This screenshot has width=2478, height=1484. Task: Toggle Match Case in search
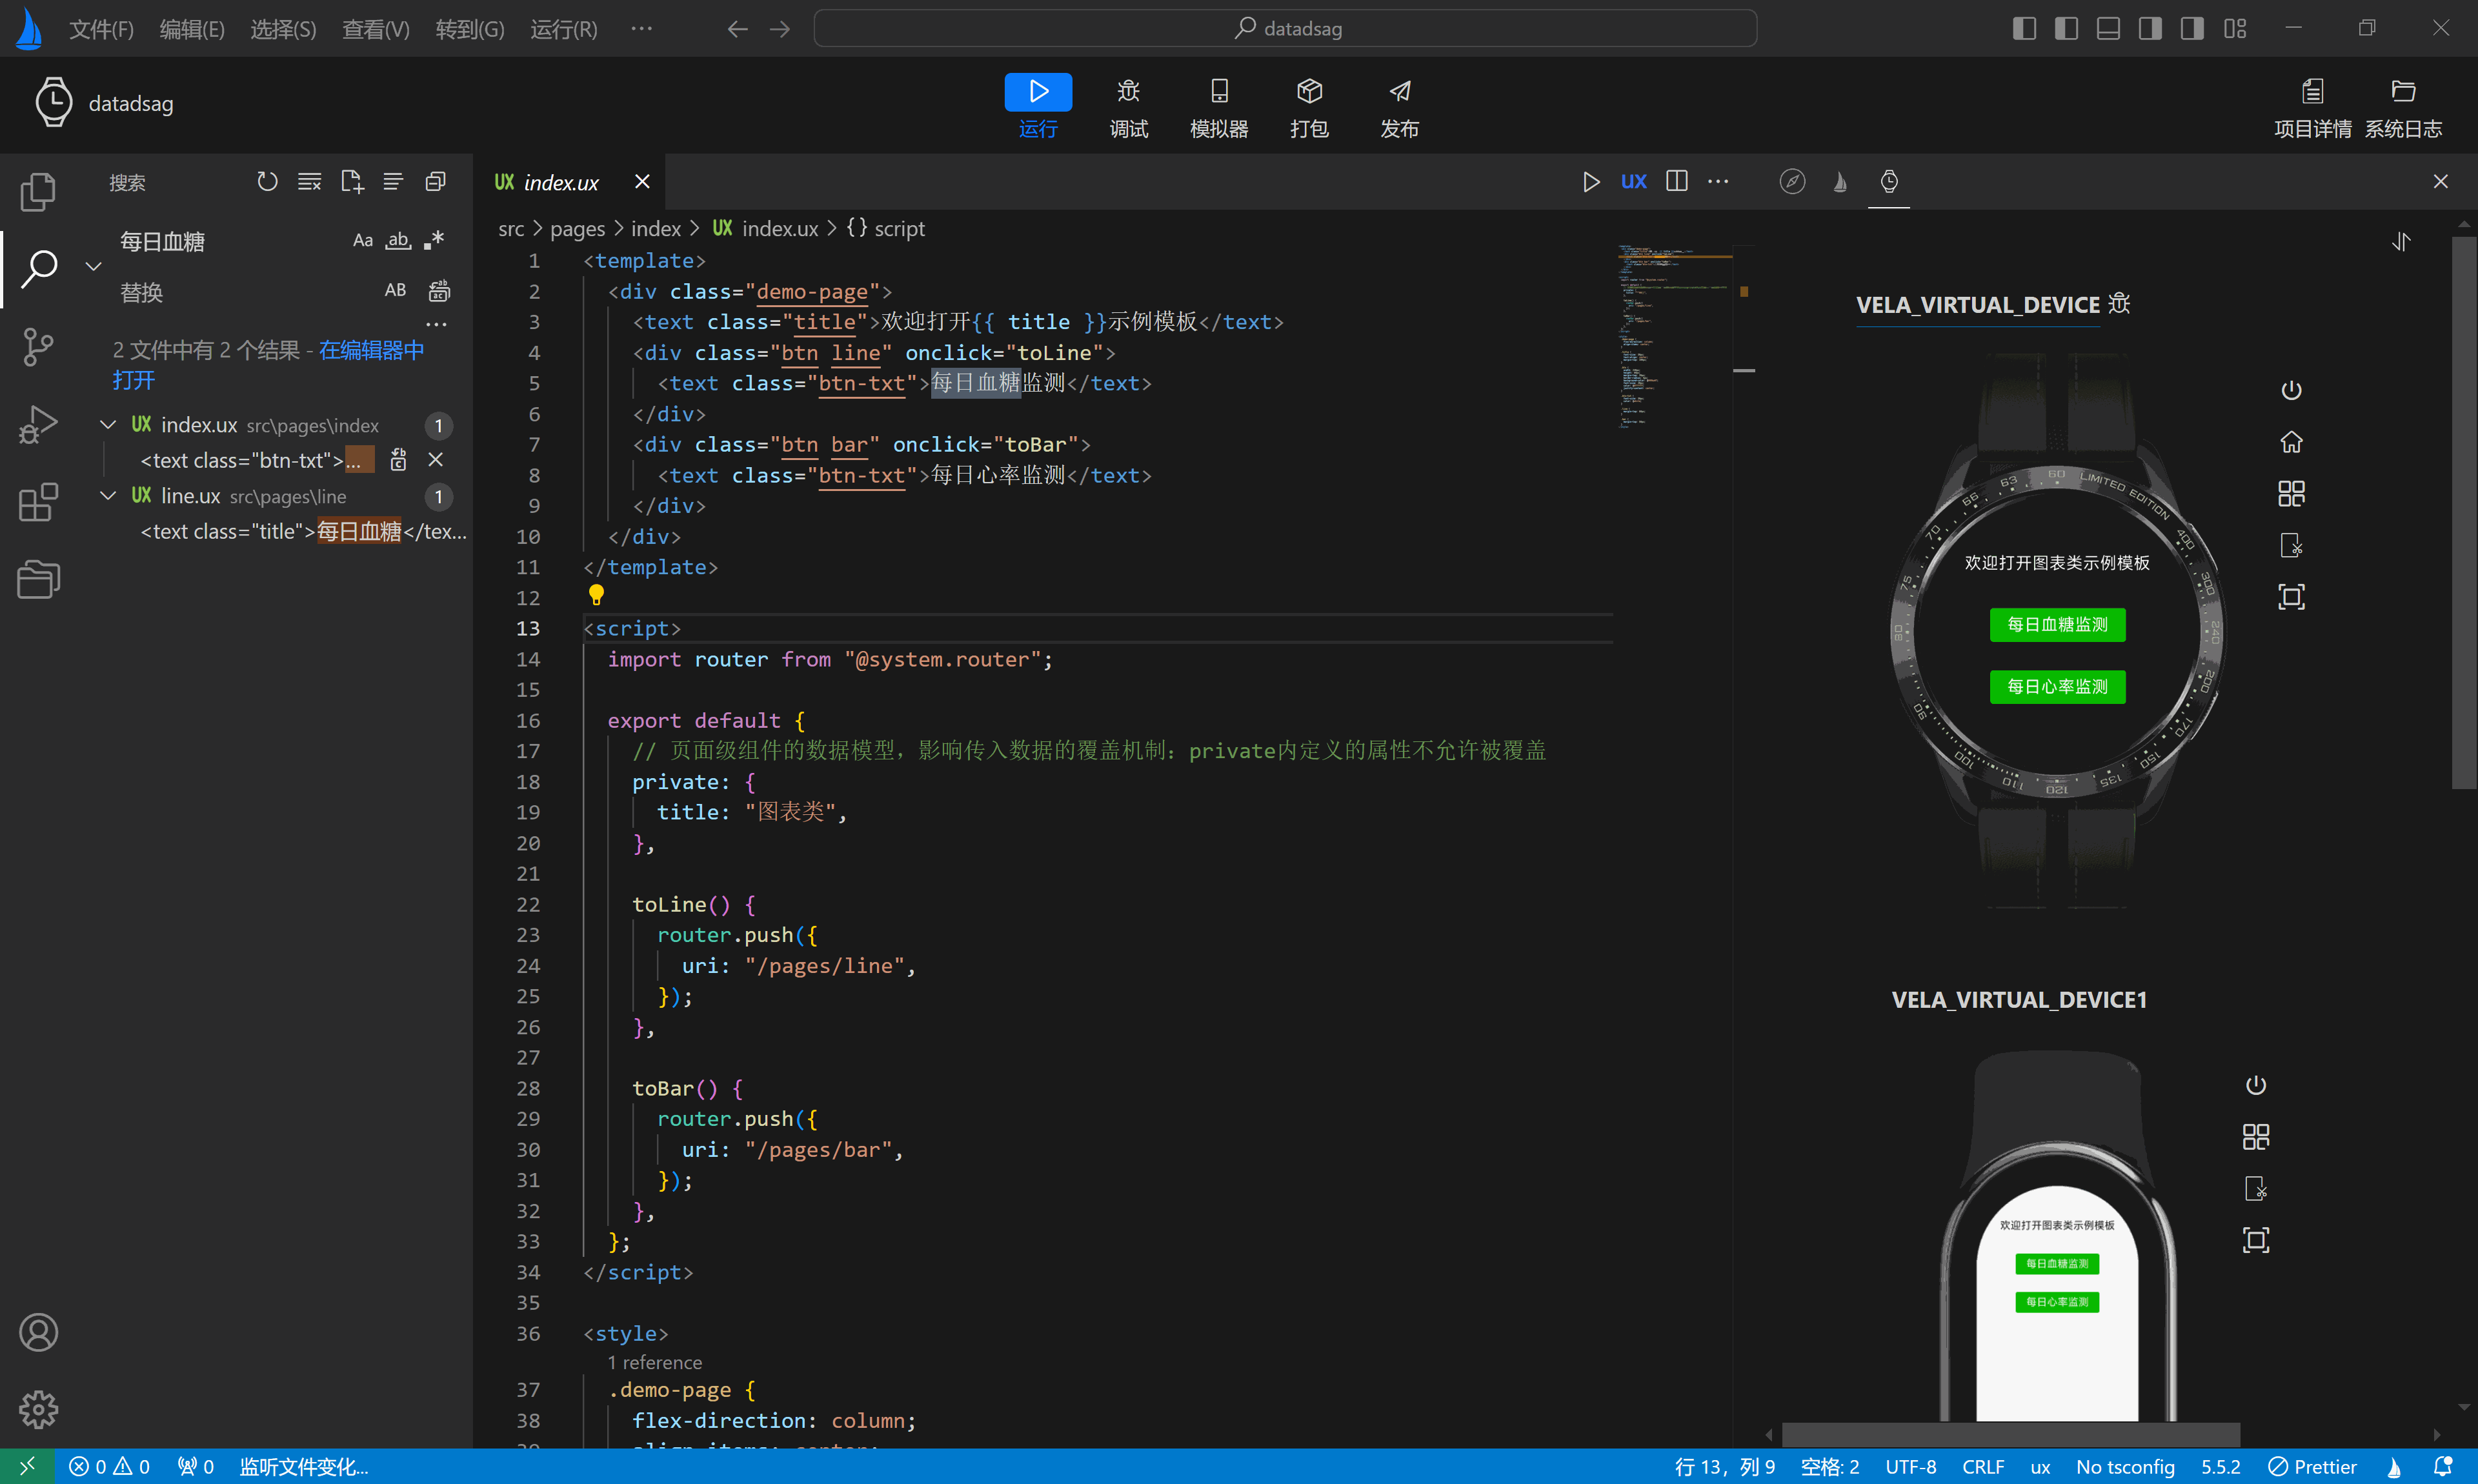[363, 241]
